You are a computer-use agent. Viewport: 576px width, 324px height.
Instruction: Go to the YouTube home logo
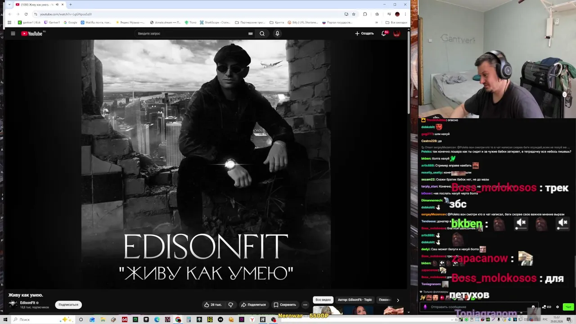click(x=32, y=33)
